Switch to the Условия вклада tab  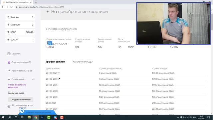tap(83, 62)
